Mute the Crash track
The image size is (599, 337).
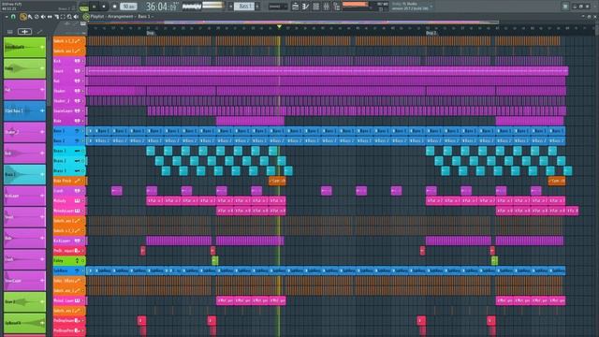point(83,191)
